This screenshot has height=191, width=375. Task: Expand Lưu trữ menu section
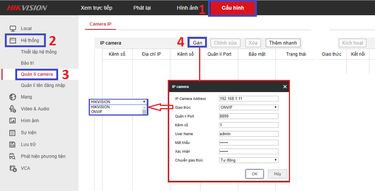tap(28, 145)
